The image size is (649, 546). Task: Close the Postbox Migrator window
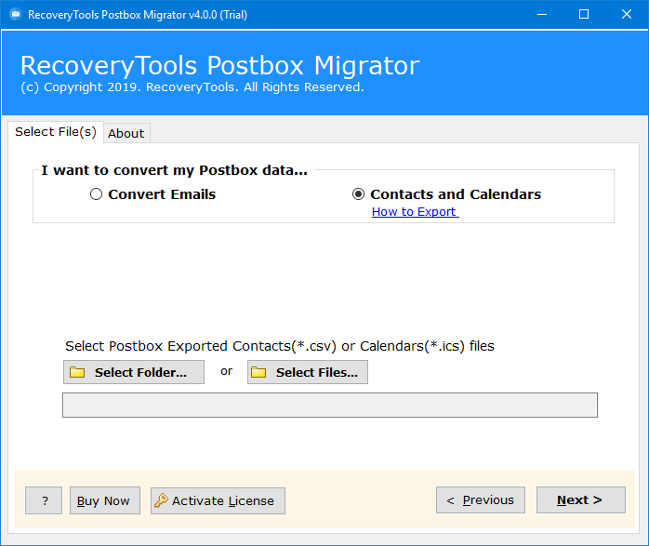627,15
